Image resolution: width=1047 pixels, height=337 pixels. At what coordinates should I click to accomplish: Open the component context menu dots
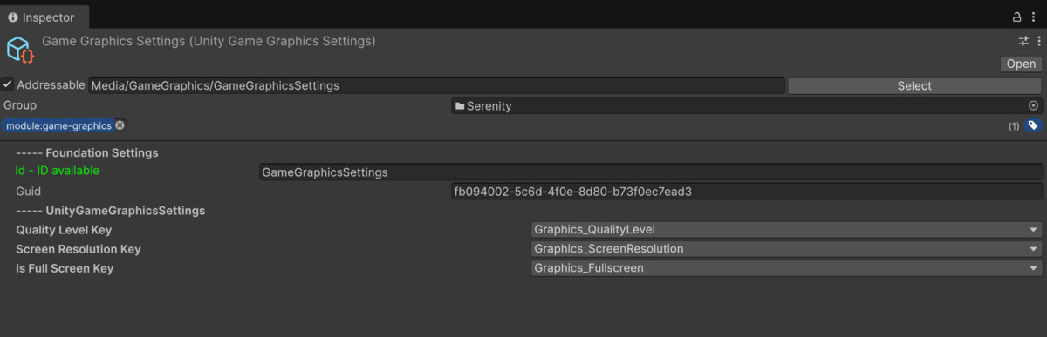[1038, 41]
